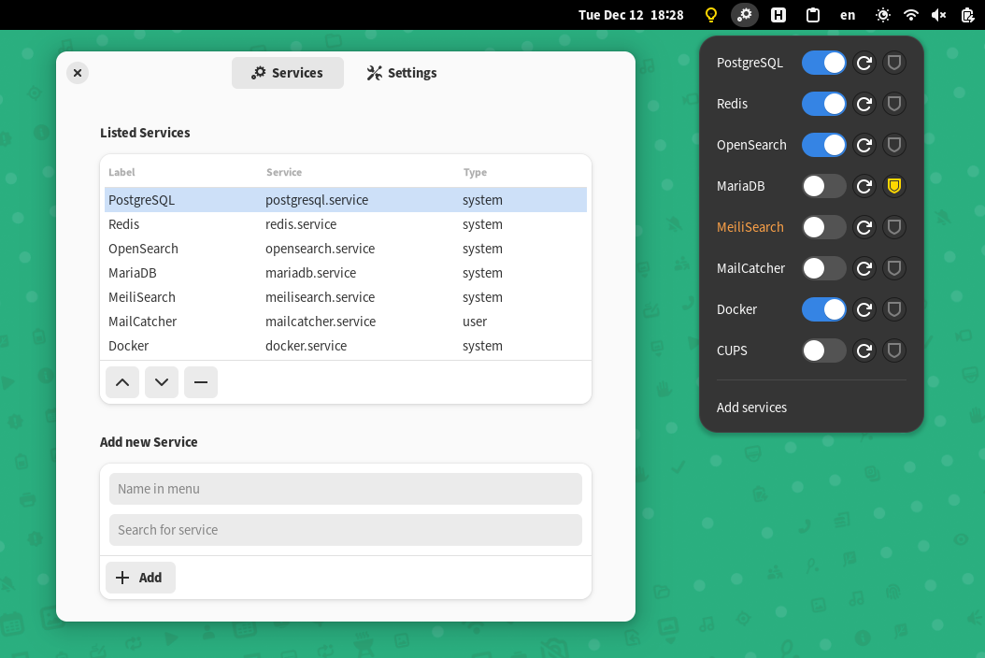The height and width of the screenshot is (658, 985).
Task: Restart the MailCatcher service
Action: 864,268
